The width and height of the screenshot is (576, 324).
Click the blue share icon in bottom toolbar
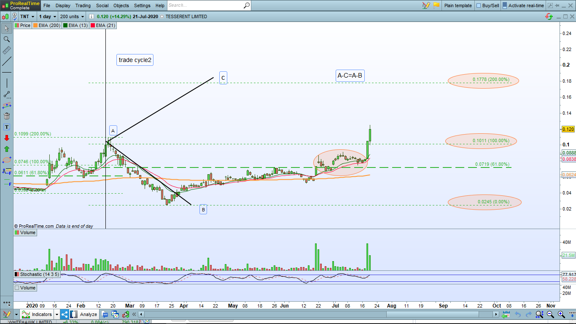click(65, 314)
